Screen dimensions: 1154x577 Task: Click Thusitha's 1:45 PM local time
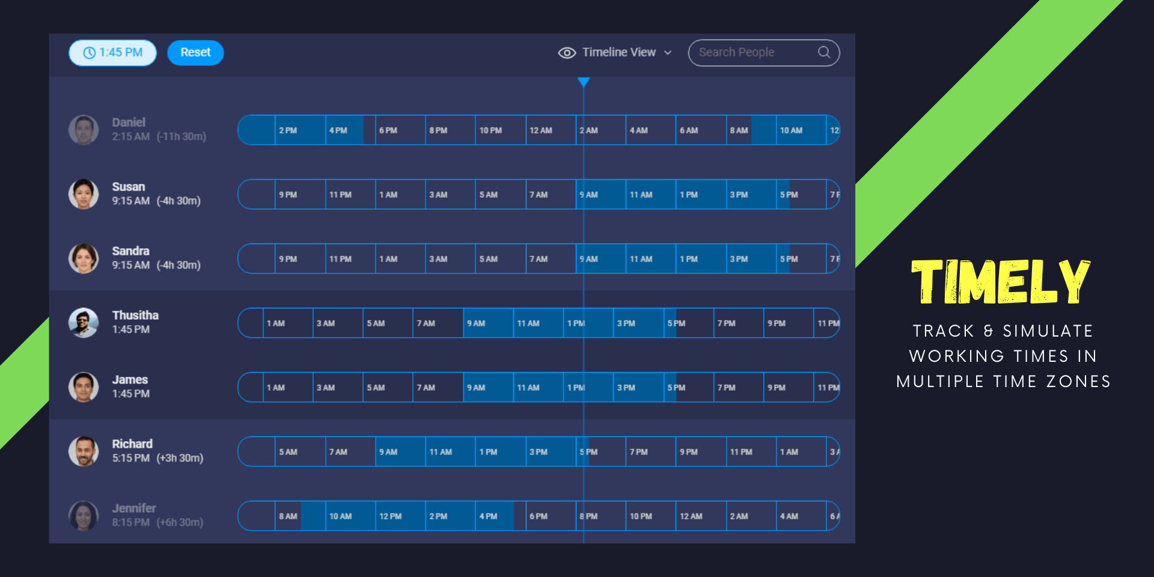[131, 329]
